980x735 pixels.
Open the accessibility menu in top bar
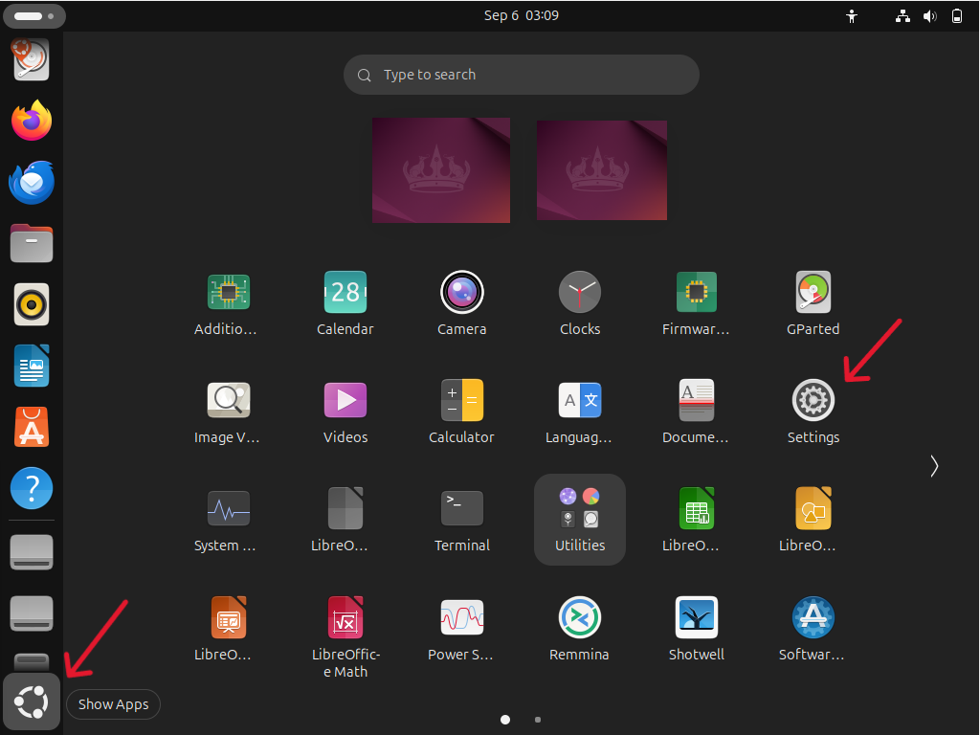pyautogui.click(x=851, y=16)
